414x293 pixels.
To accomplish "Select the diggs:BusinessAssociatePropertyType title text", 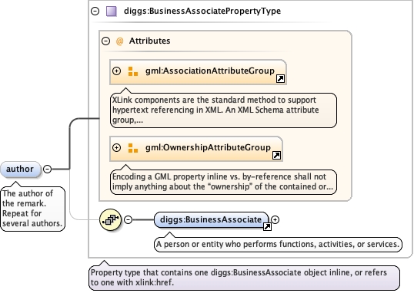I will coord(202,11).
